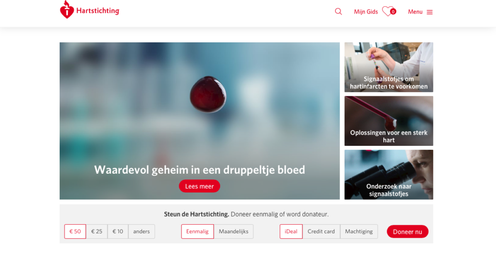Click the Mijn Gids heart icon
The image size is (496, 256).
[389, 12]
